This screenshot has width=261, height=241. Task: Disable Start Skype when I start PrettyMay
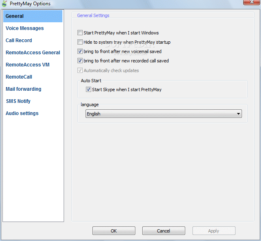coord(88,90)
